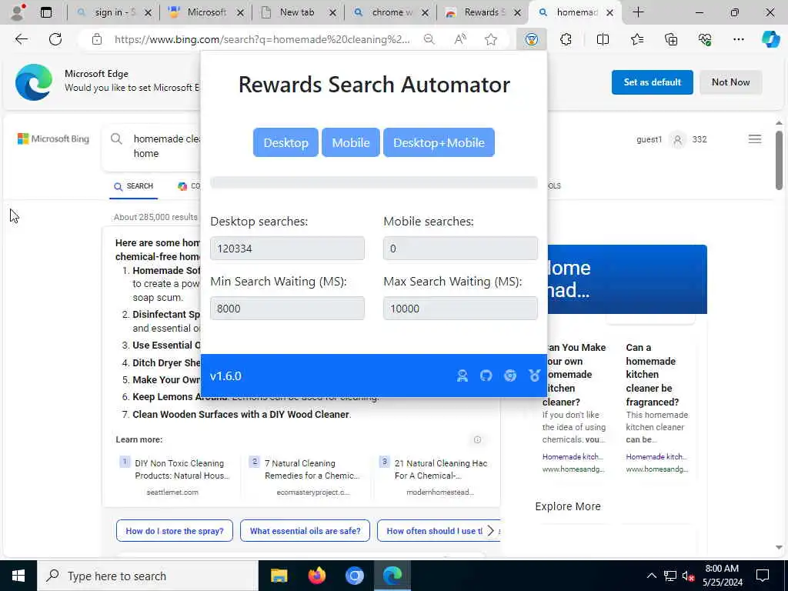Viewport: 788px width, 591px height.
Task: Switch to the Rewards tab
Action: (483, 12)
